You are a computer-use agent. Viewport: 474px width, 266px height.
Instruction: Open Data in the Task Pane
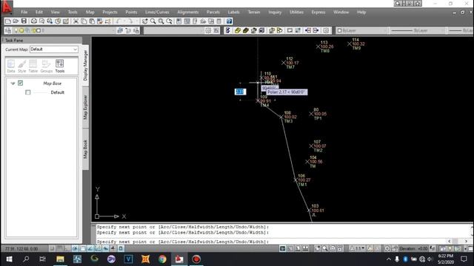pyautogui.click(x=11, y=66)
